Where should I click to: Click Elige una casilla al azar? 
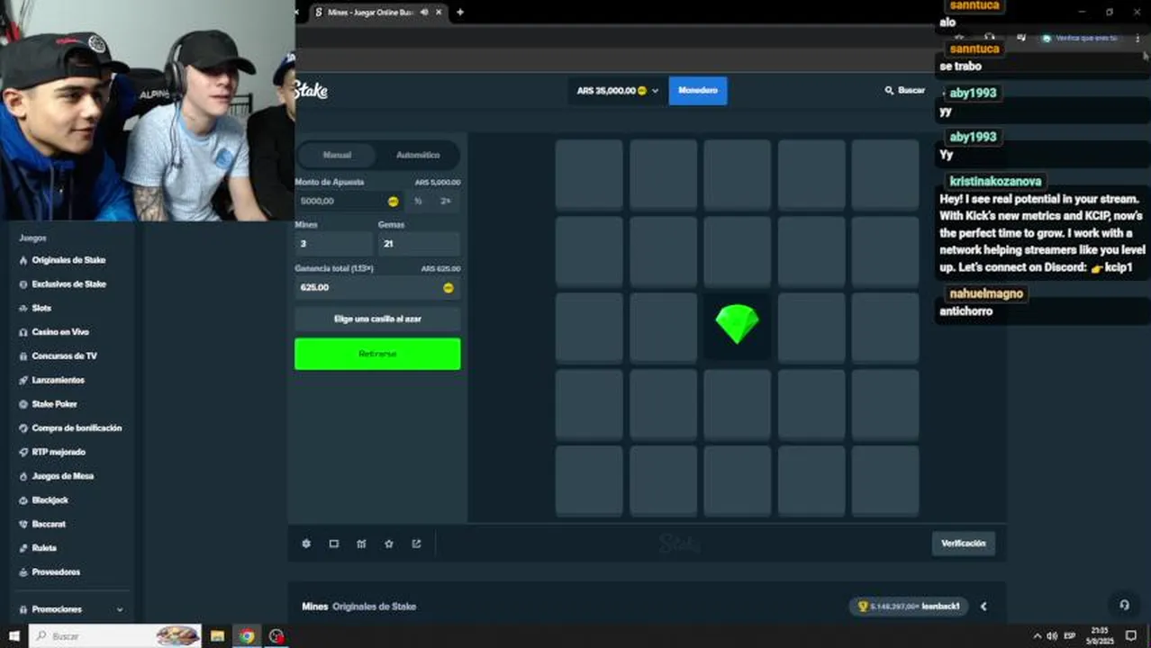[377, 319]
